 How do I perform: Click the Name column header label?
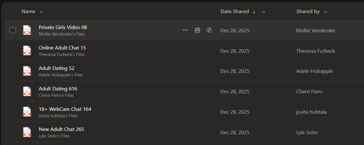[x=28, y=11]
